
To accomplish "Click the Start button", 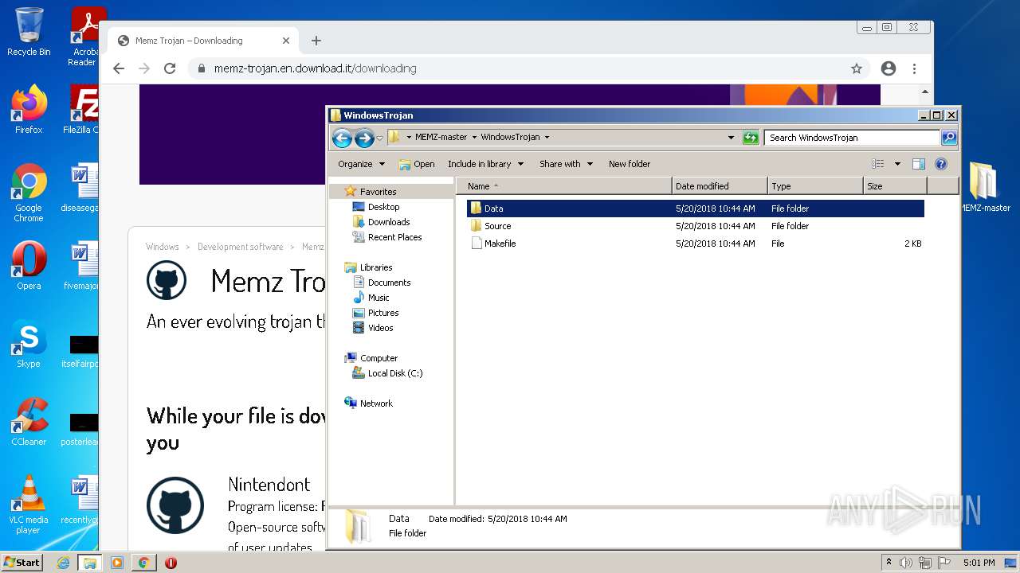I will (x=22, y=563).
